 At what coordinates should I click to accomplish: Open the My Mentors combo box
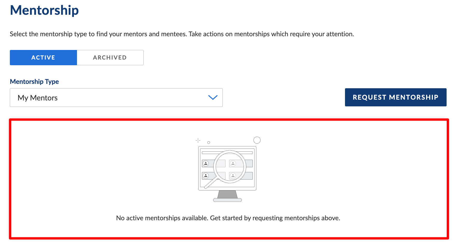click(x=116, y=98)
